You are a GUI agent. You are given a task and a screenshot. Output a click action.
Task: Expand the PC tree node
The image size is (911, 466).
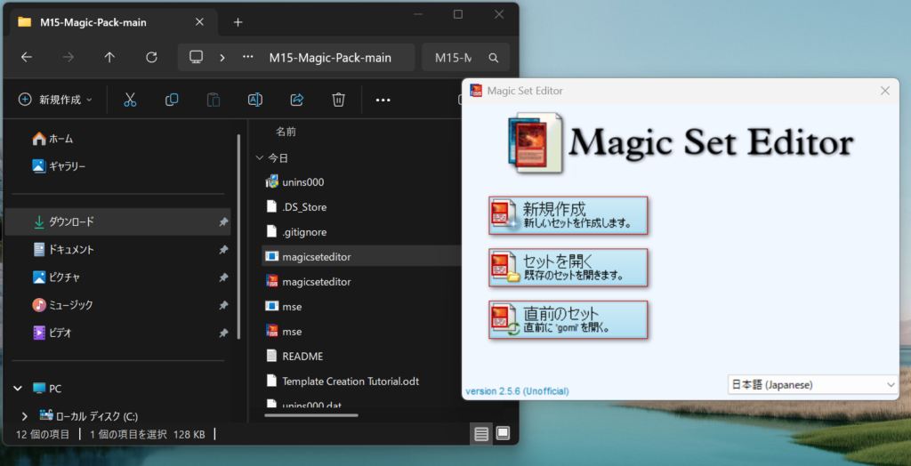(19, 389)
